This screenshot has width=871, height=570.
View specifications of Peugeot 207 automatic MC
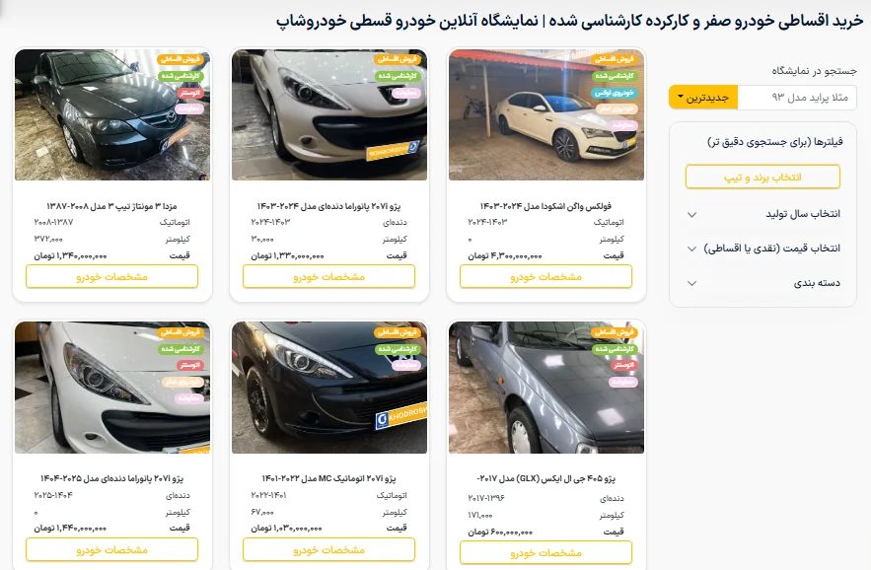(x=328, y=549)
